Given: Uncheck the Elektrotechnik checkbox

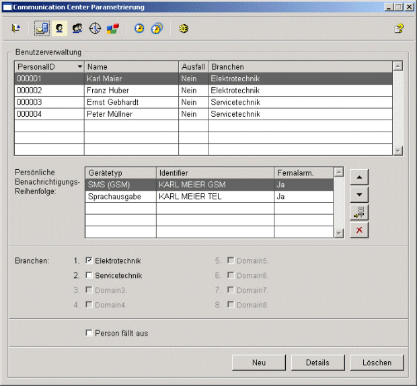Looking at the screenshot, I should coord(89,260).
